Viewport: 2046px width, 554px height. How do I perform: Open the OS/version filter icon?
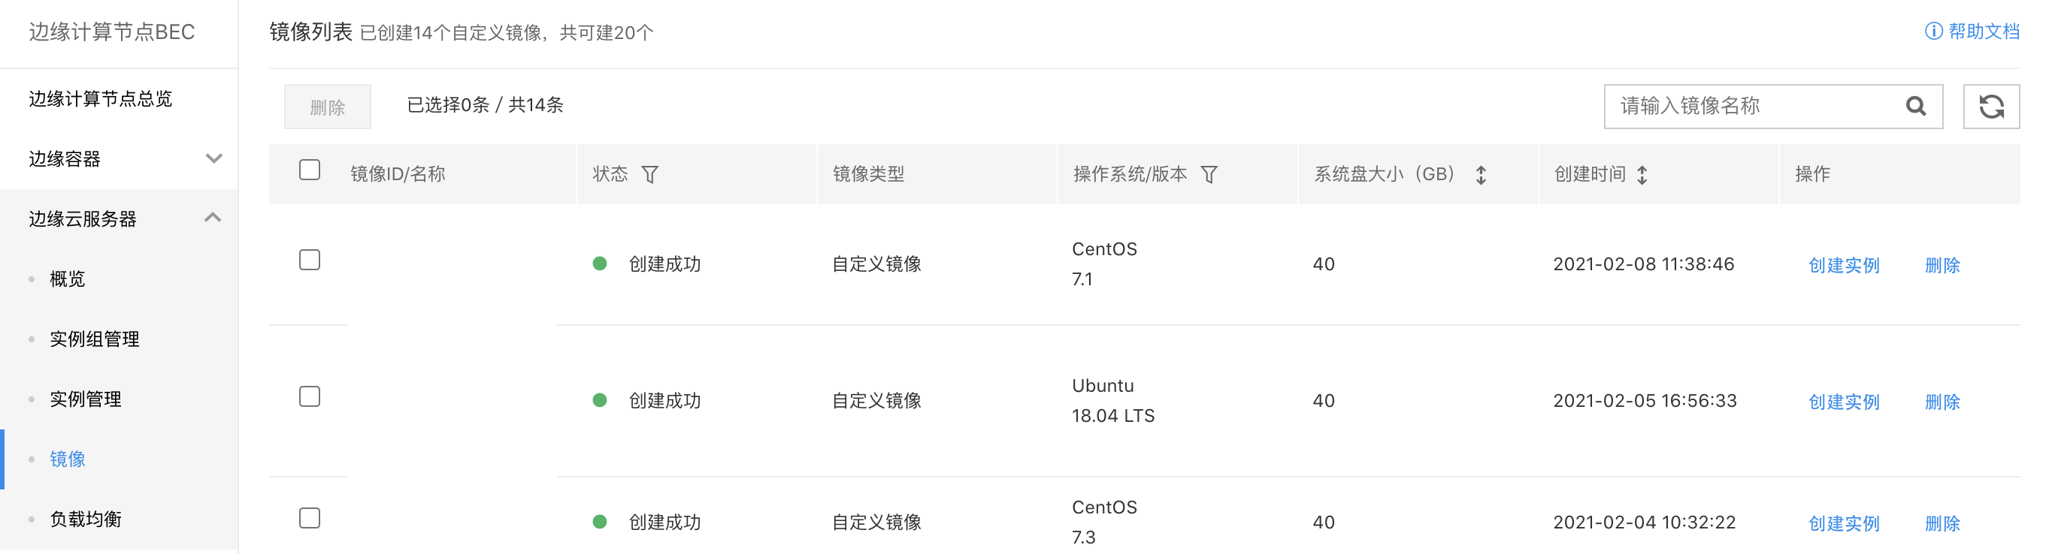tap(1208, 174)
